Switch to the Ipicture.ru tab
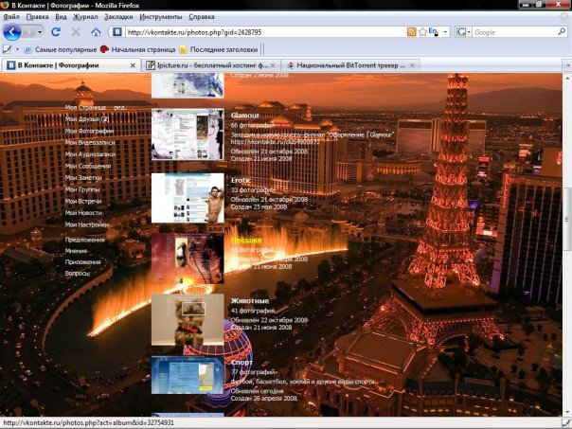Image resolution: width=572 pixels, height=429 pixels. [207, 65]
